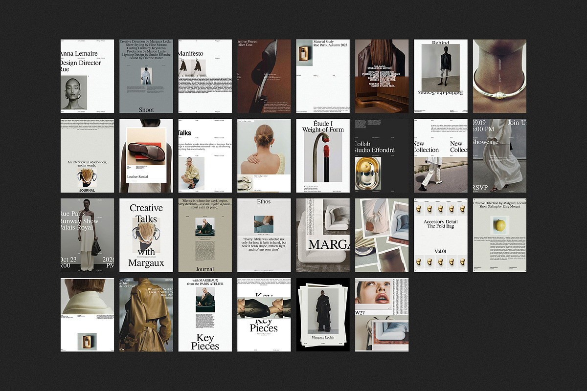The width and height of the screenshot is (587, 391).
Task: Open the Material Study Rue Paris poster
Action: click(x=323, y=76)
